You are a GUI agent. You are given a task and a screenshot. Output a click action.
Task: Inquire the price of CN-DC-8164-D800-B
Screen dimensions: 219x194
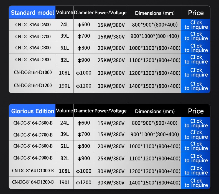point(195,146)
